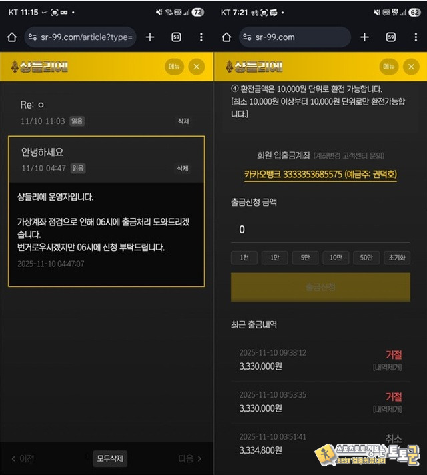Delete the 'Re: ○' message using 삭제
The width and height of the screenshot is (427, 475).
coord(183,121)
